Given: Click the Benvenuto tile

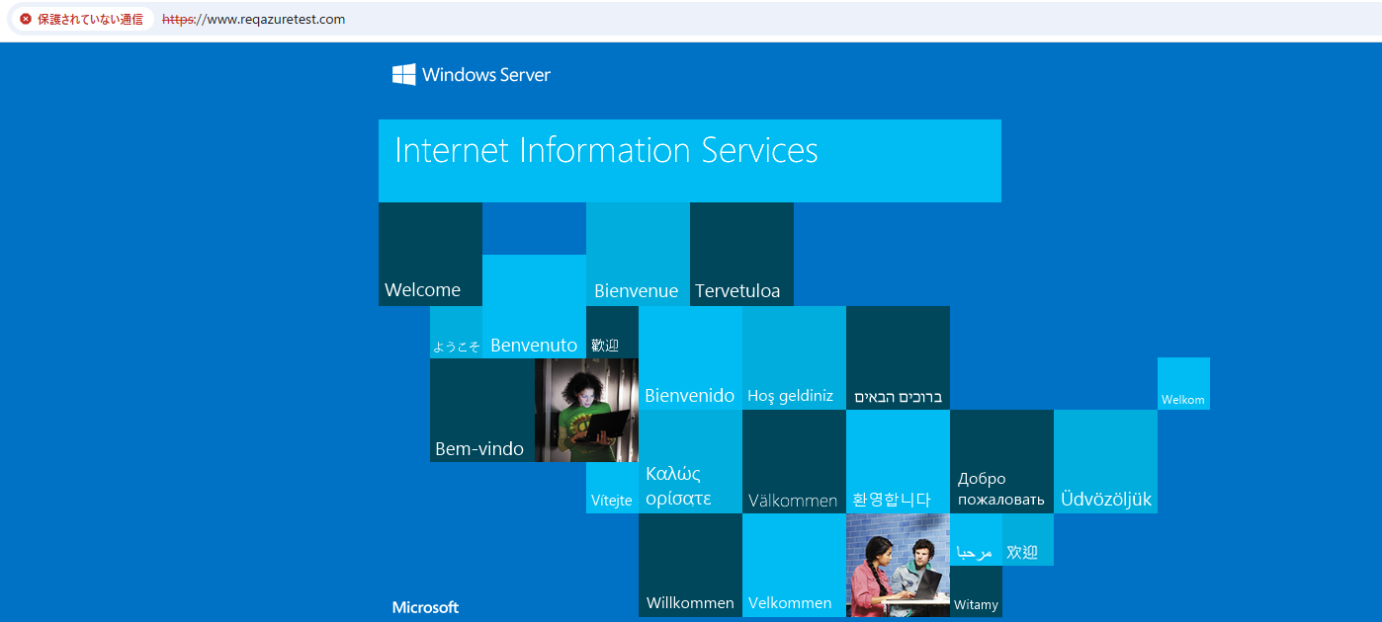Looking at the screenshot, I should [x=534, y=307].
